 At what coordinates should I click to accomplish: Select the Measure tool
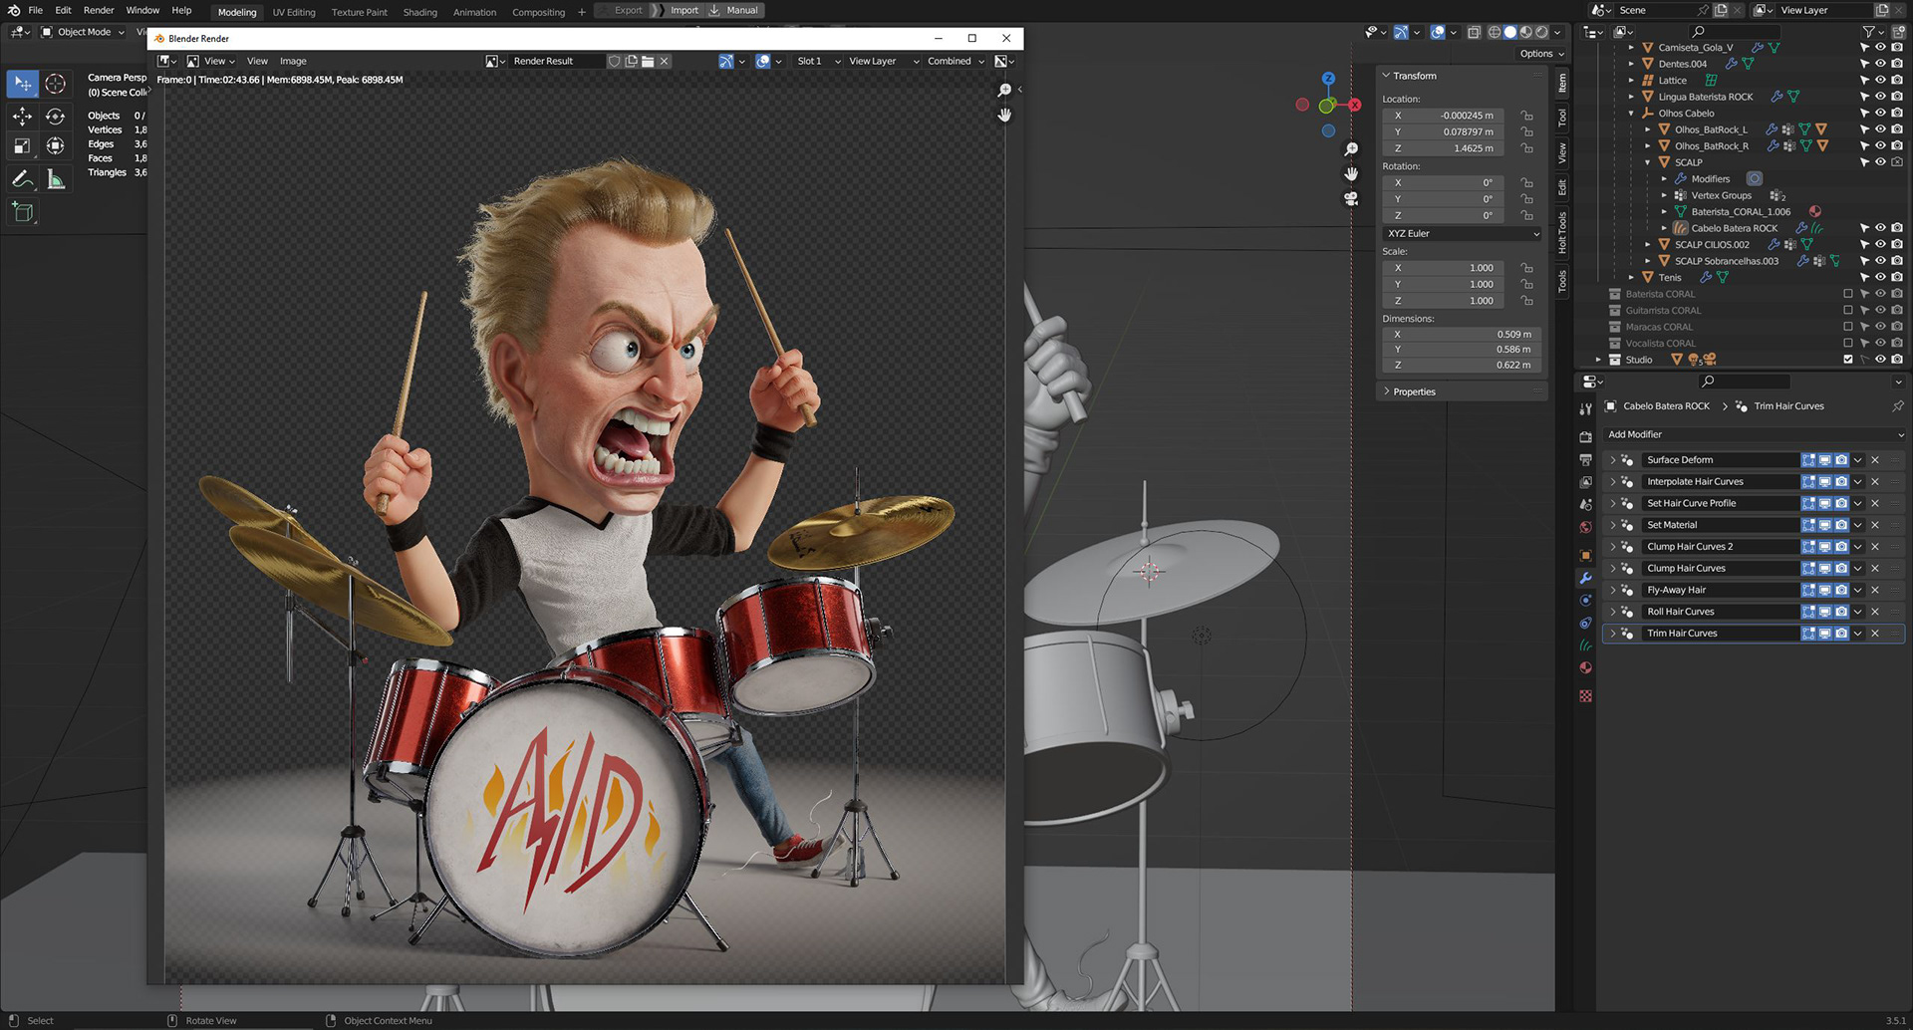(x=56, y=179)
